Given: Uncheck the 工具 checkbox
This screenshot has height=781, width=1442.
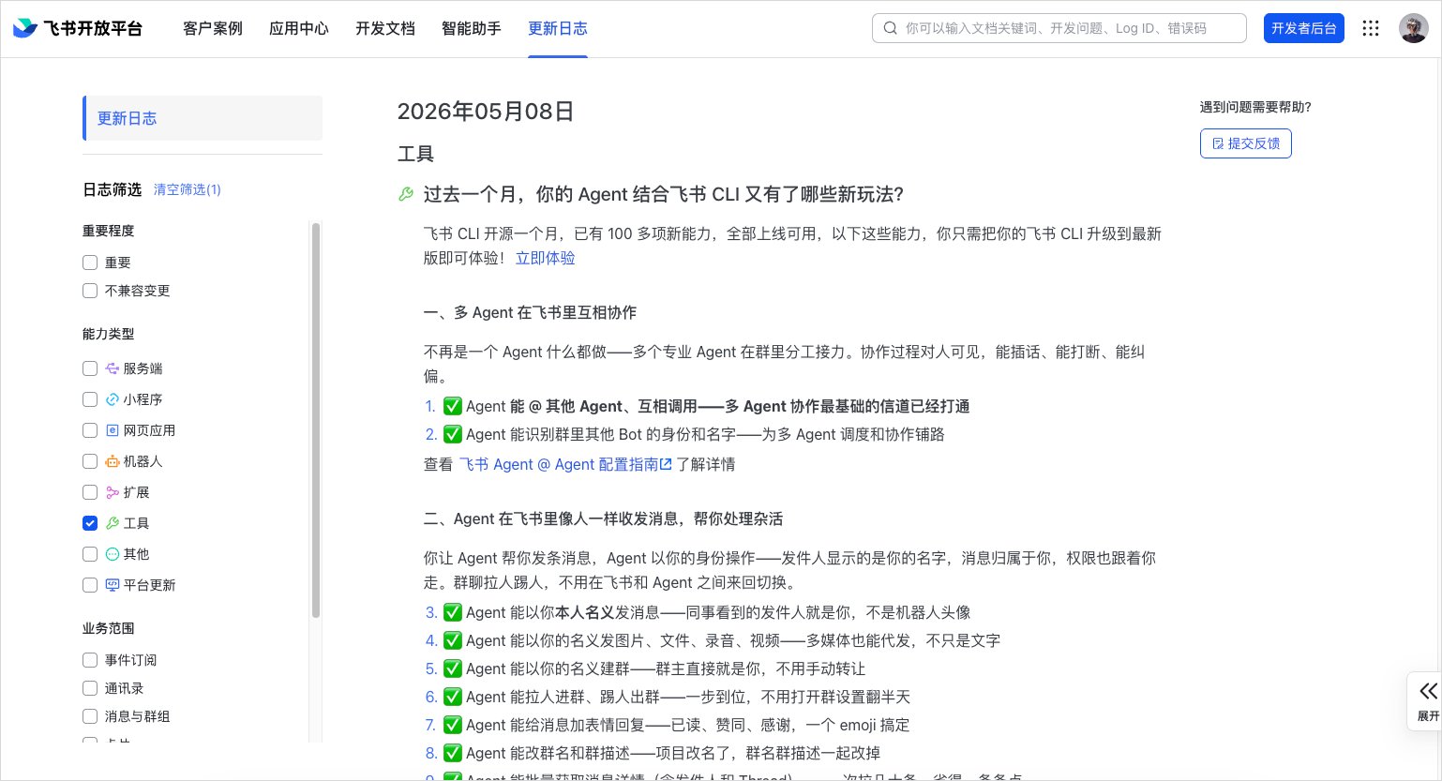Looking at the screenshot, I should pos(90,523).
